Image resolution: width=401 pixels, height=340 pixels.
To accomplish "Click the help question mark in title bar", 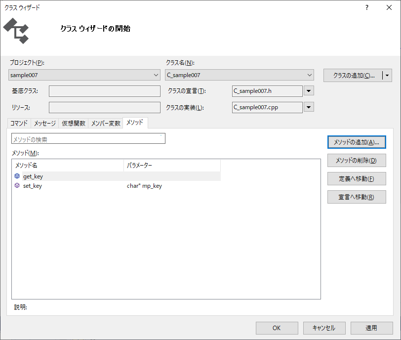I will (366, 7).
